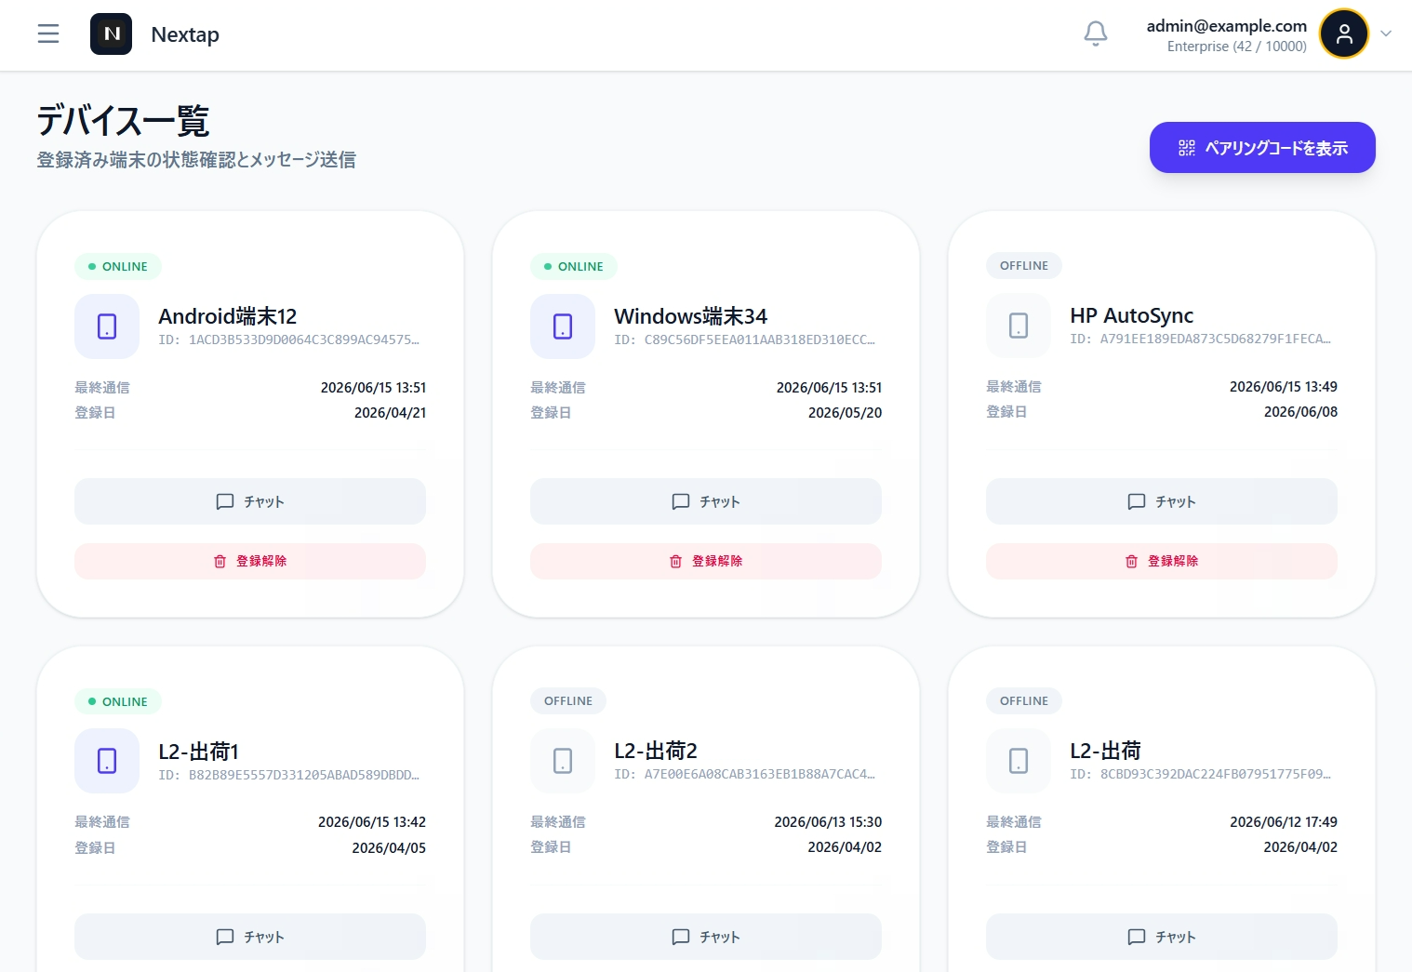Click the L2-出荷1 device icon
The height and width of the screenshot is (972, 1412).
[107, 761]
